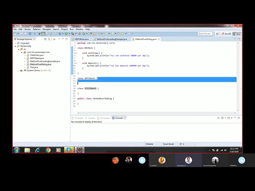255x191 pixels.
Task: Switch to the Java perspective button
Action: tap(237, 34)
